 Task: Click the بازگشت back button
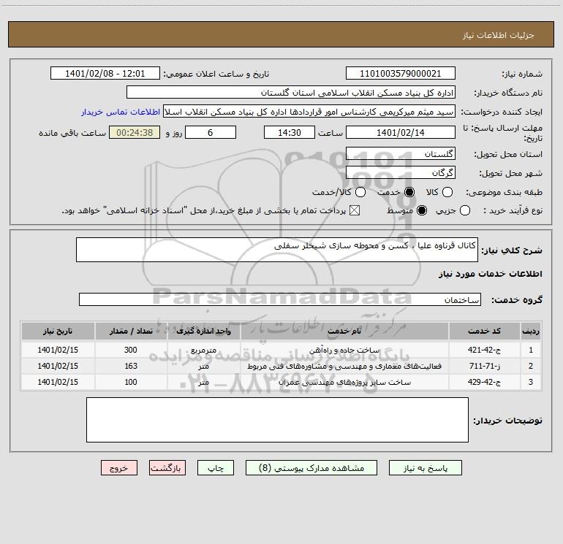[x=167, y=468]
